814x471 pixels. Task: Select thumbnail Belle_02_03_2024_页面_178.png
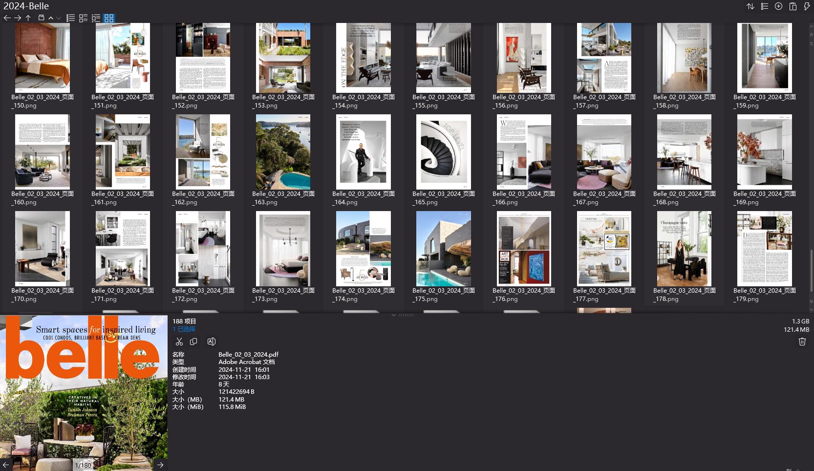684,249
